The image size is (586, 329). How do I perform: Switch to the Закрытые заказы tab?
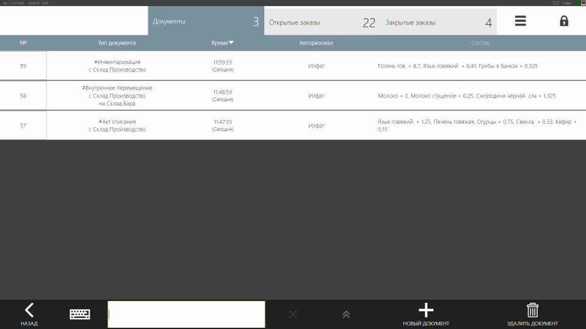439,22
